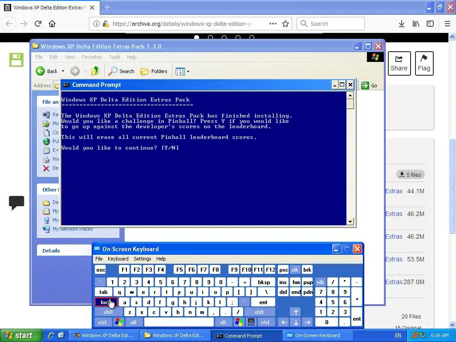Click the Explorer Up folder icon
The width and height of the screenshot is (456, 342).
[x=95, y=71]
